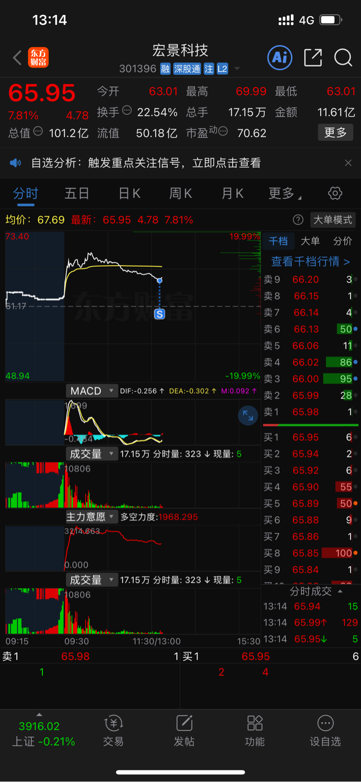Tap the speaker announcement icon

click(x=16, y=163)
